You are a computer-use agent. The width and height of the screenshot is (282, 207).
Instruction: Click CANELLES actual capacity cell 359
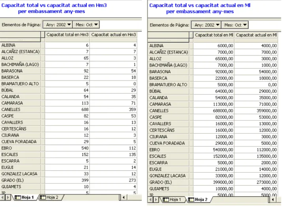[x=113, y=109]
